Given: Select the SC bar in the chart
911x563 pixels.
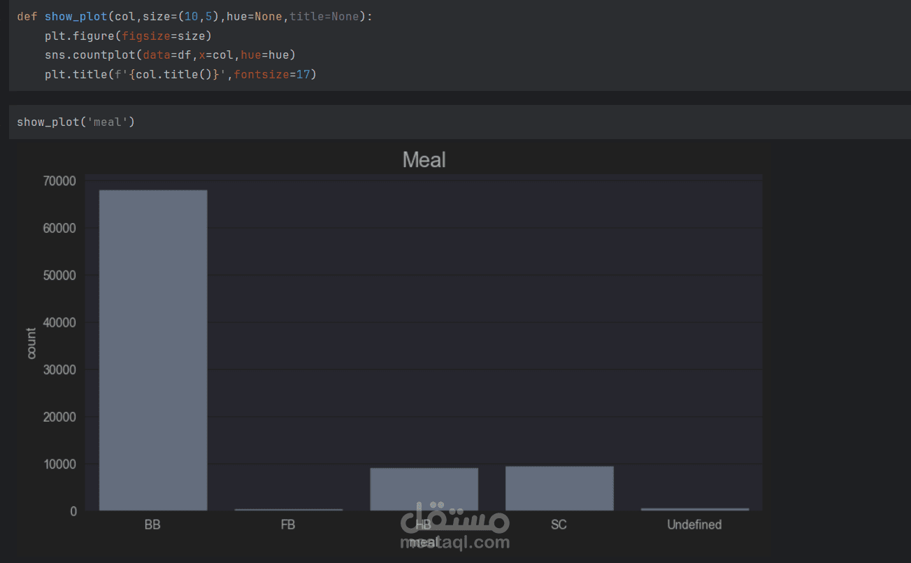Looking at the screenshot, I should click(559, 488).
